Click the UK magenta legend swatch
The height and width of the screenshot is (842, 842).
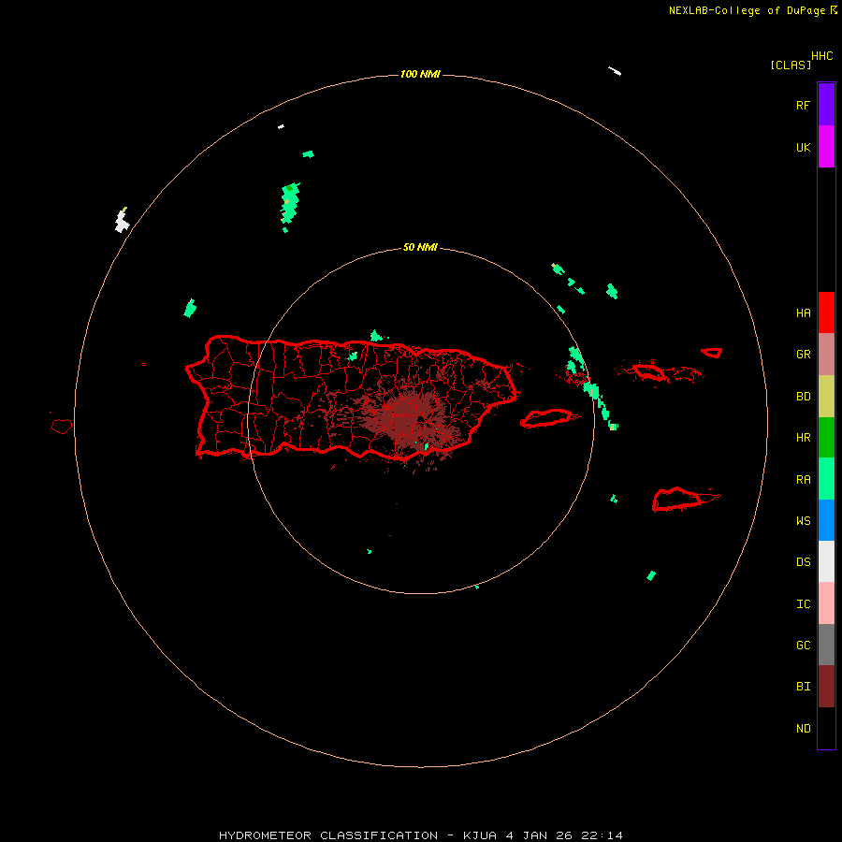click(826, 146)
